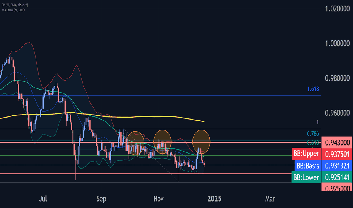
Task: Click the Nov date axis label
Action: (158, 199)
